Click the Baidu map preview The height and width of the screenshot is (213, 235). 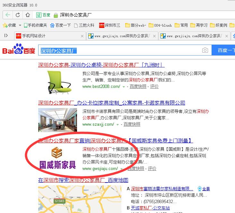(80, 199)
